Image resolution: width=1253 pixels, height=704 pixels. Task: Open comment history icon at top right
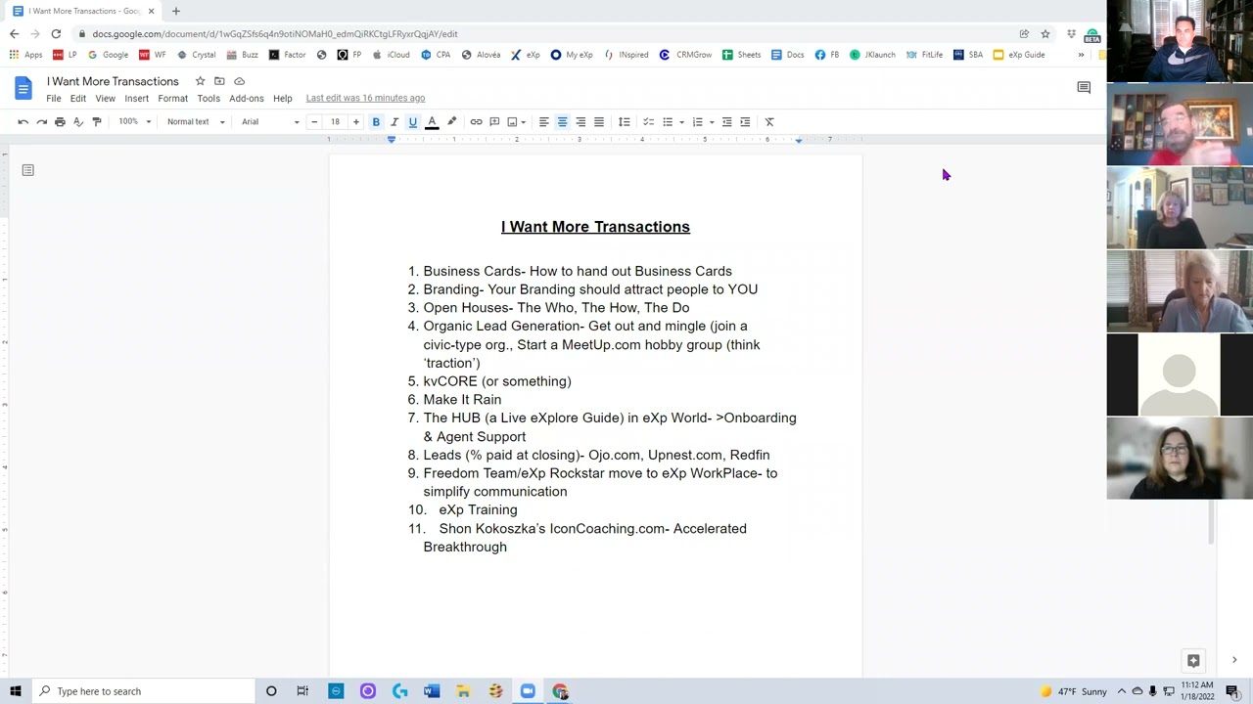coord(1084,88)
